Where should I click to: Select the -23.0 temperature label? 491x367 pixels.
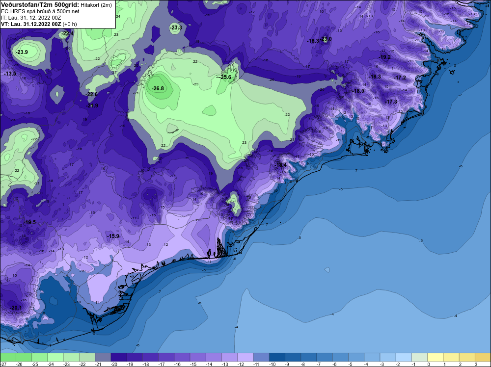pyautogui.click(x=326, y=39)
